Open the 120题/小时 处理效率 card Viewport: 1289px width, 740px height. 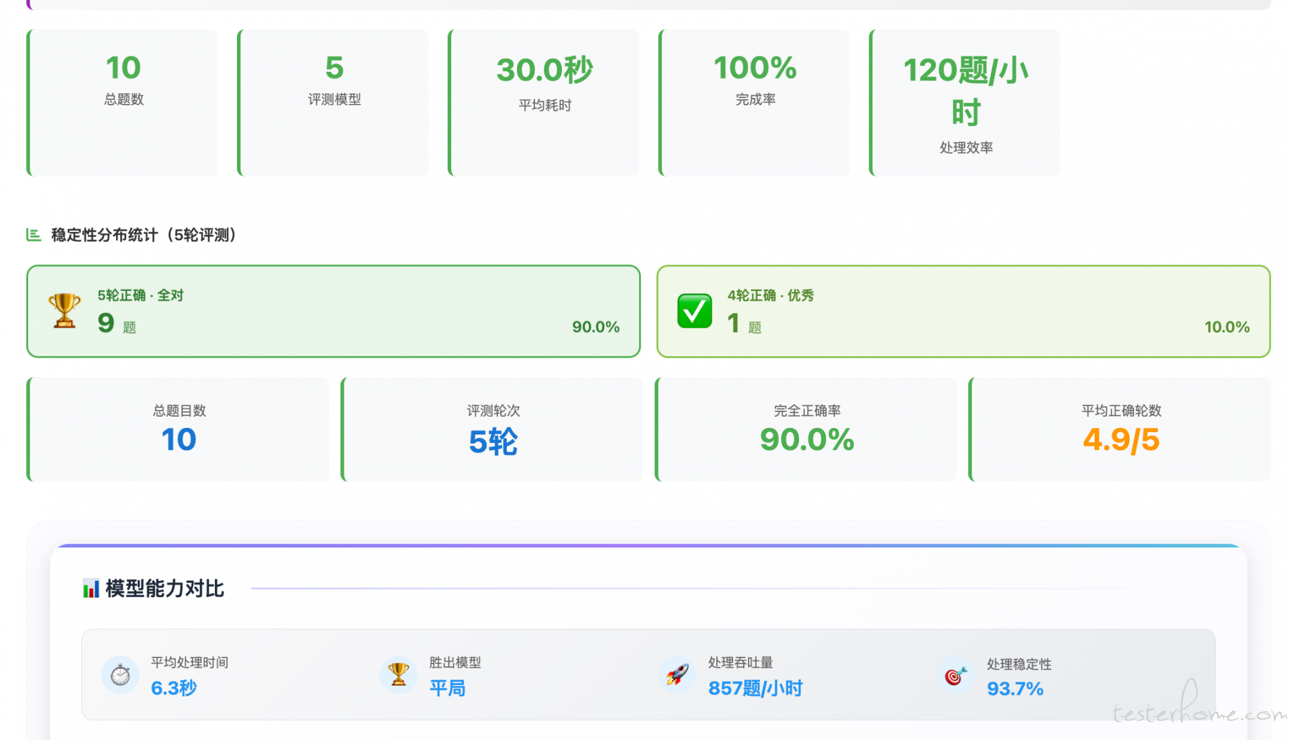pos(965,103)
